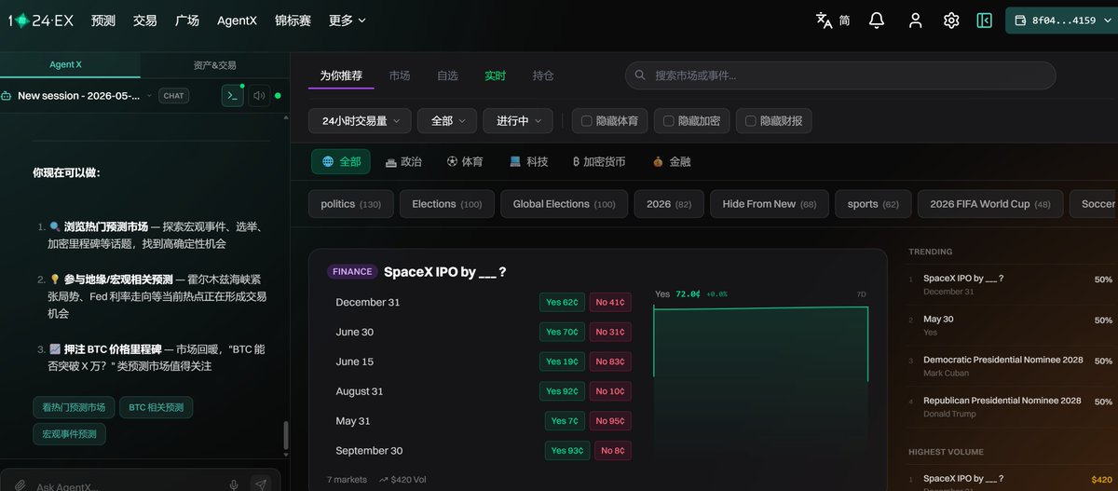
Task: Buy No 10¢ for August 31
Action: tap(610, 391)
